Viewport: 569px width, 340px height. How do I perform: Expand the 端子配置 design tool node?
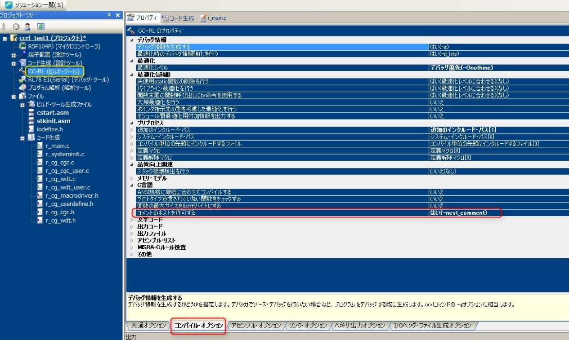[x=13, y=55]
